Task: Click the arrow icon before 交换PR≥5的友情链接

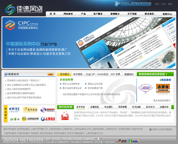Action: tap(150, 130)
